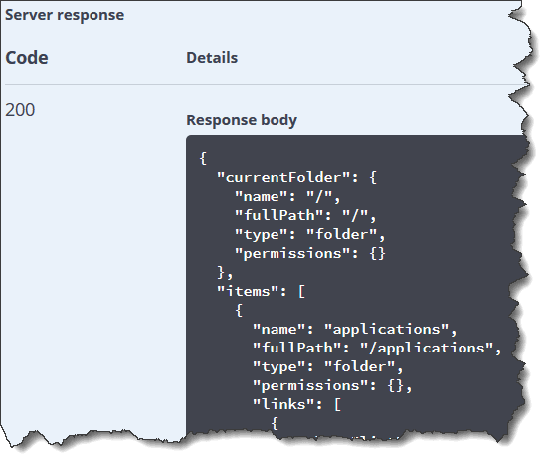Viewport: 554px width, 469px height.
Task: Select the "name": "/" line
Action: [x=287, y=196]
